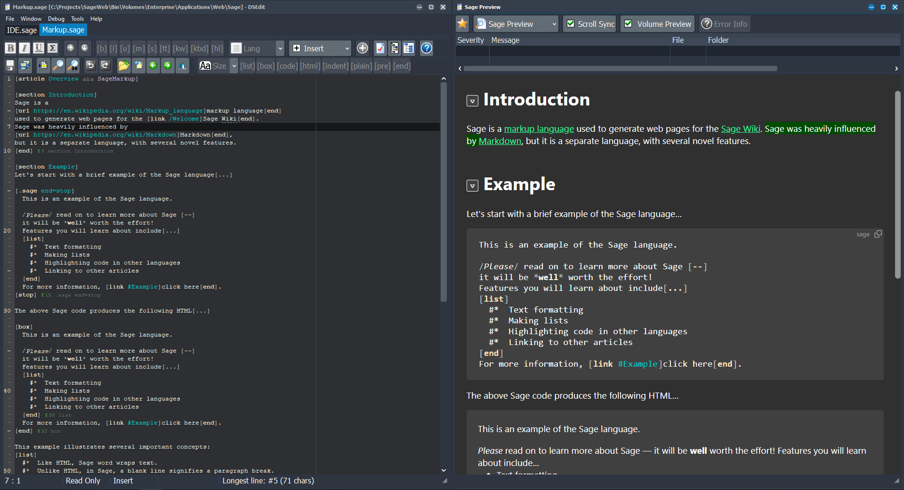Apply italic with the I icon
904x490 pixels.
pos(24,48)
